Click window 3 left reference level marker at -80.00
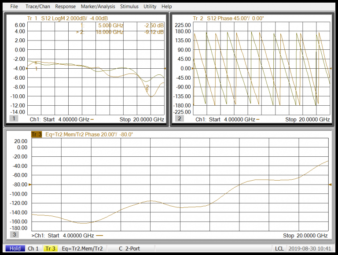The width and height of the screenshot is (338, 255). 30,185
